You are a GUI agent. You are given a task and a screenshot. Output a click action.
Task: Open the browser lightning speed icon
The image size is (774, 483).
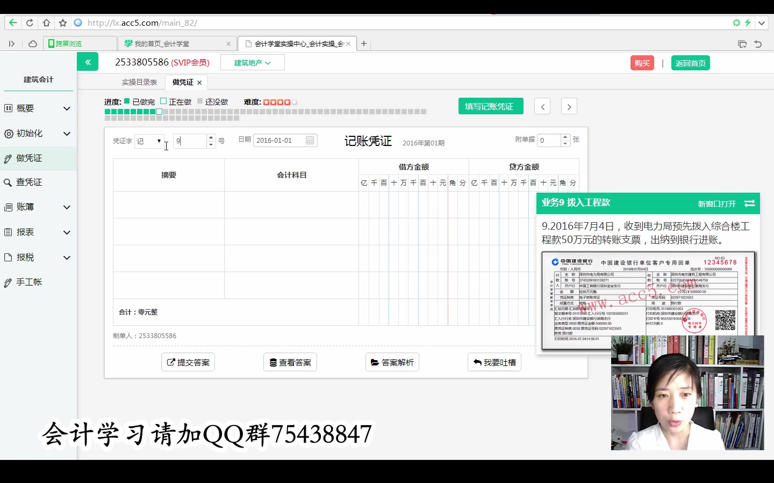point(748,23)
